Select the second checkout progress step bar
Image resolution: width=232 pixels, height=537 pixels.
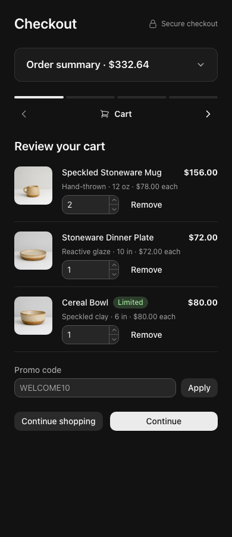[90, 97]
